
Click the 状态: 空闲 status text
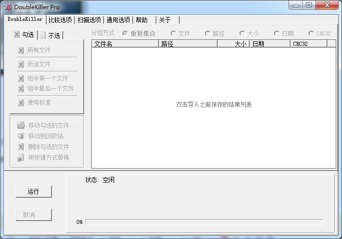[100, 180]
